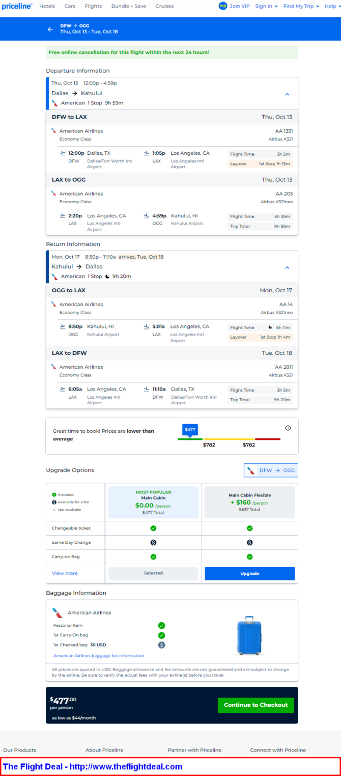Click the VIP badge icon
Screen dimensions: 341x776
coord(222,6)
